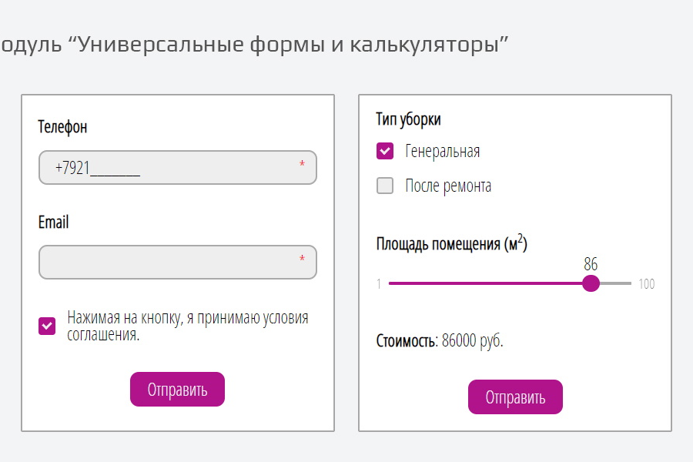
Task: Click the agreement text next to the checkbox
Action: coord(187,326)
